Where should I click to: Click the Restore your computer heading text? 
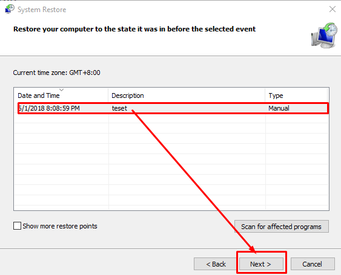point(134,29)
